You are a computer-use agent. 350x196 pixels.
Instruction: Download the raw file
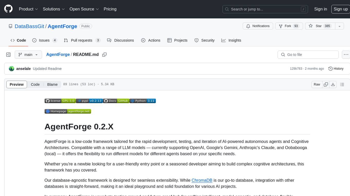(333, 84)
